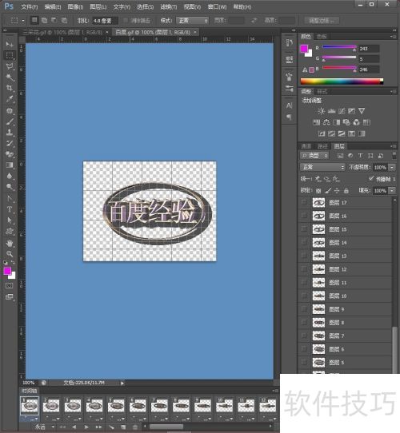
Task: Toggle the anti-alias checkbox in options bar
Action: coord(126,21)
